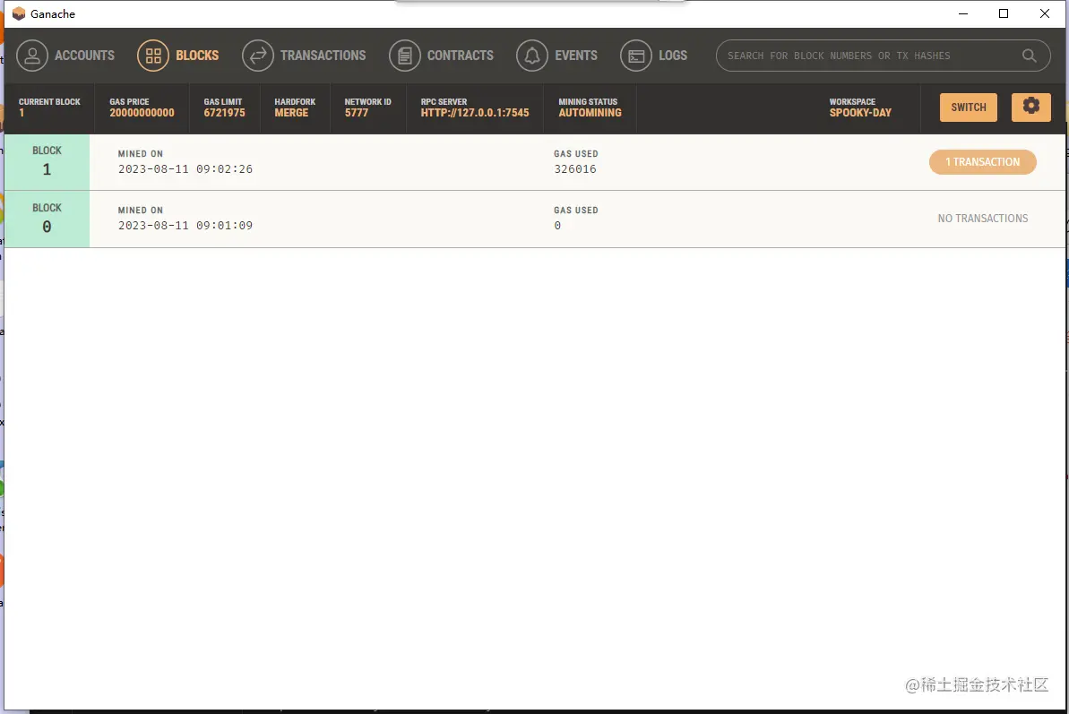Click the mining status AUTOMINING

pos(590,113)
